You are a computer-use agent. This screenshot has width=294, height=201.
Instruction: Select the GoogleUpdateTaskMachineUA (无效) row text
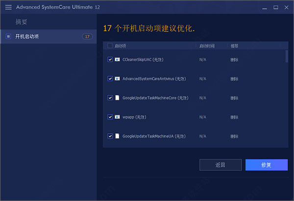pos(154,136)
